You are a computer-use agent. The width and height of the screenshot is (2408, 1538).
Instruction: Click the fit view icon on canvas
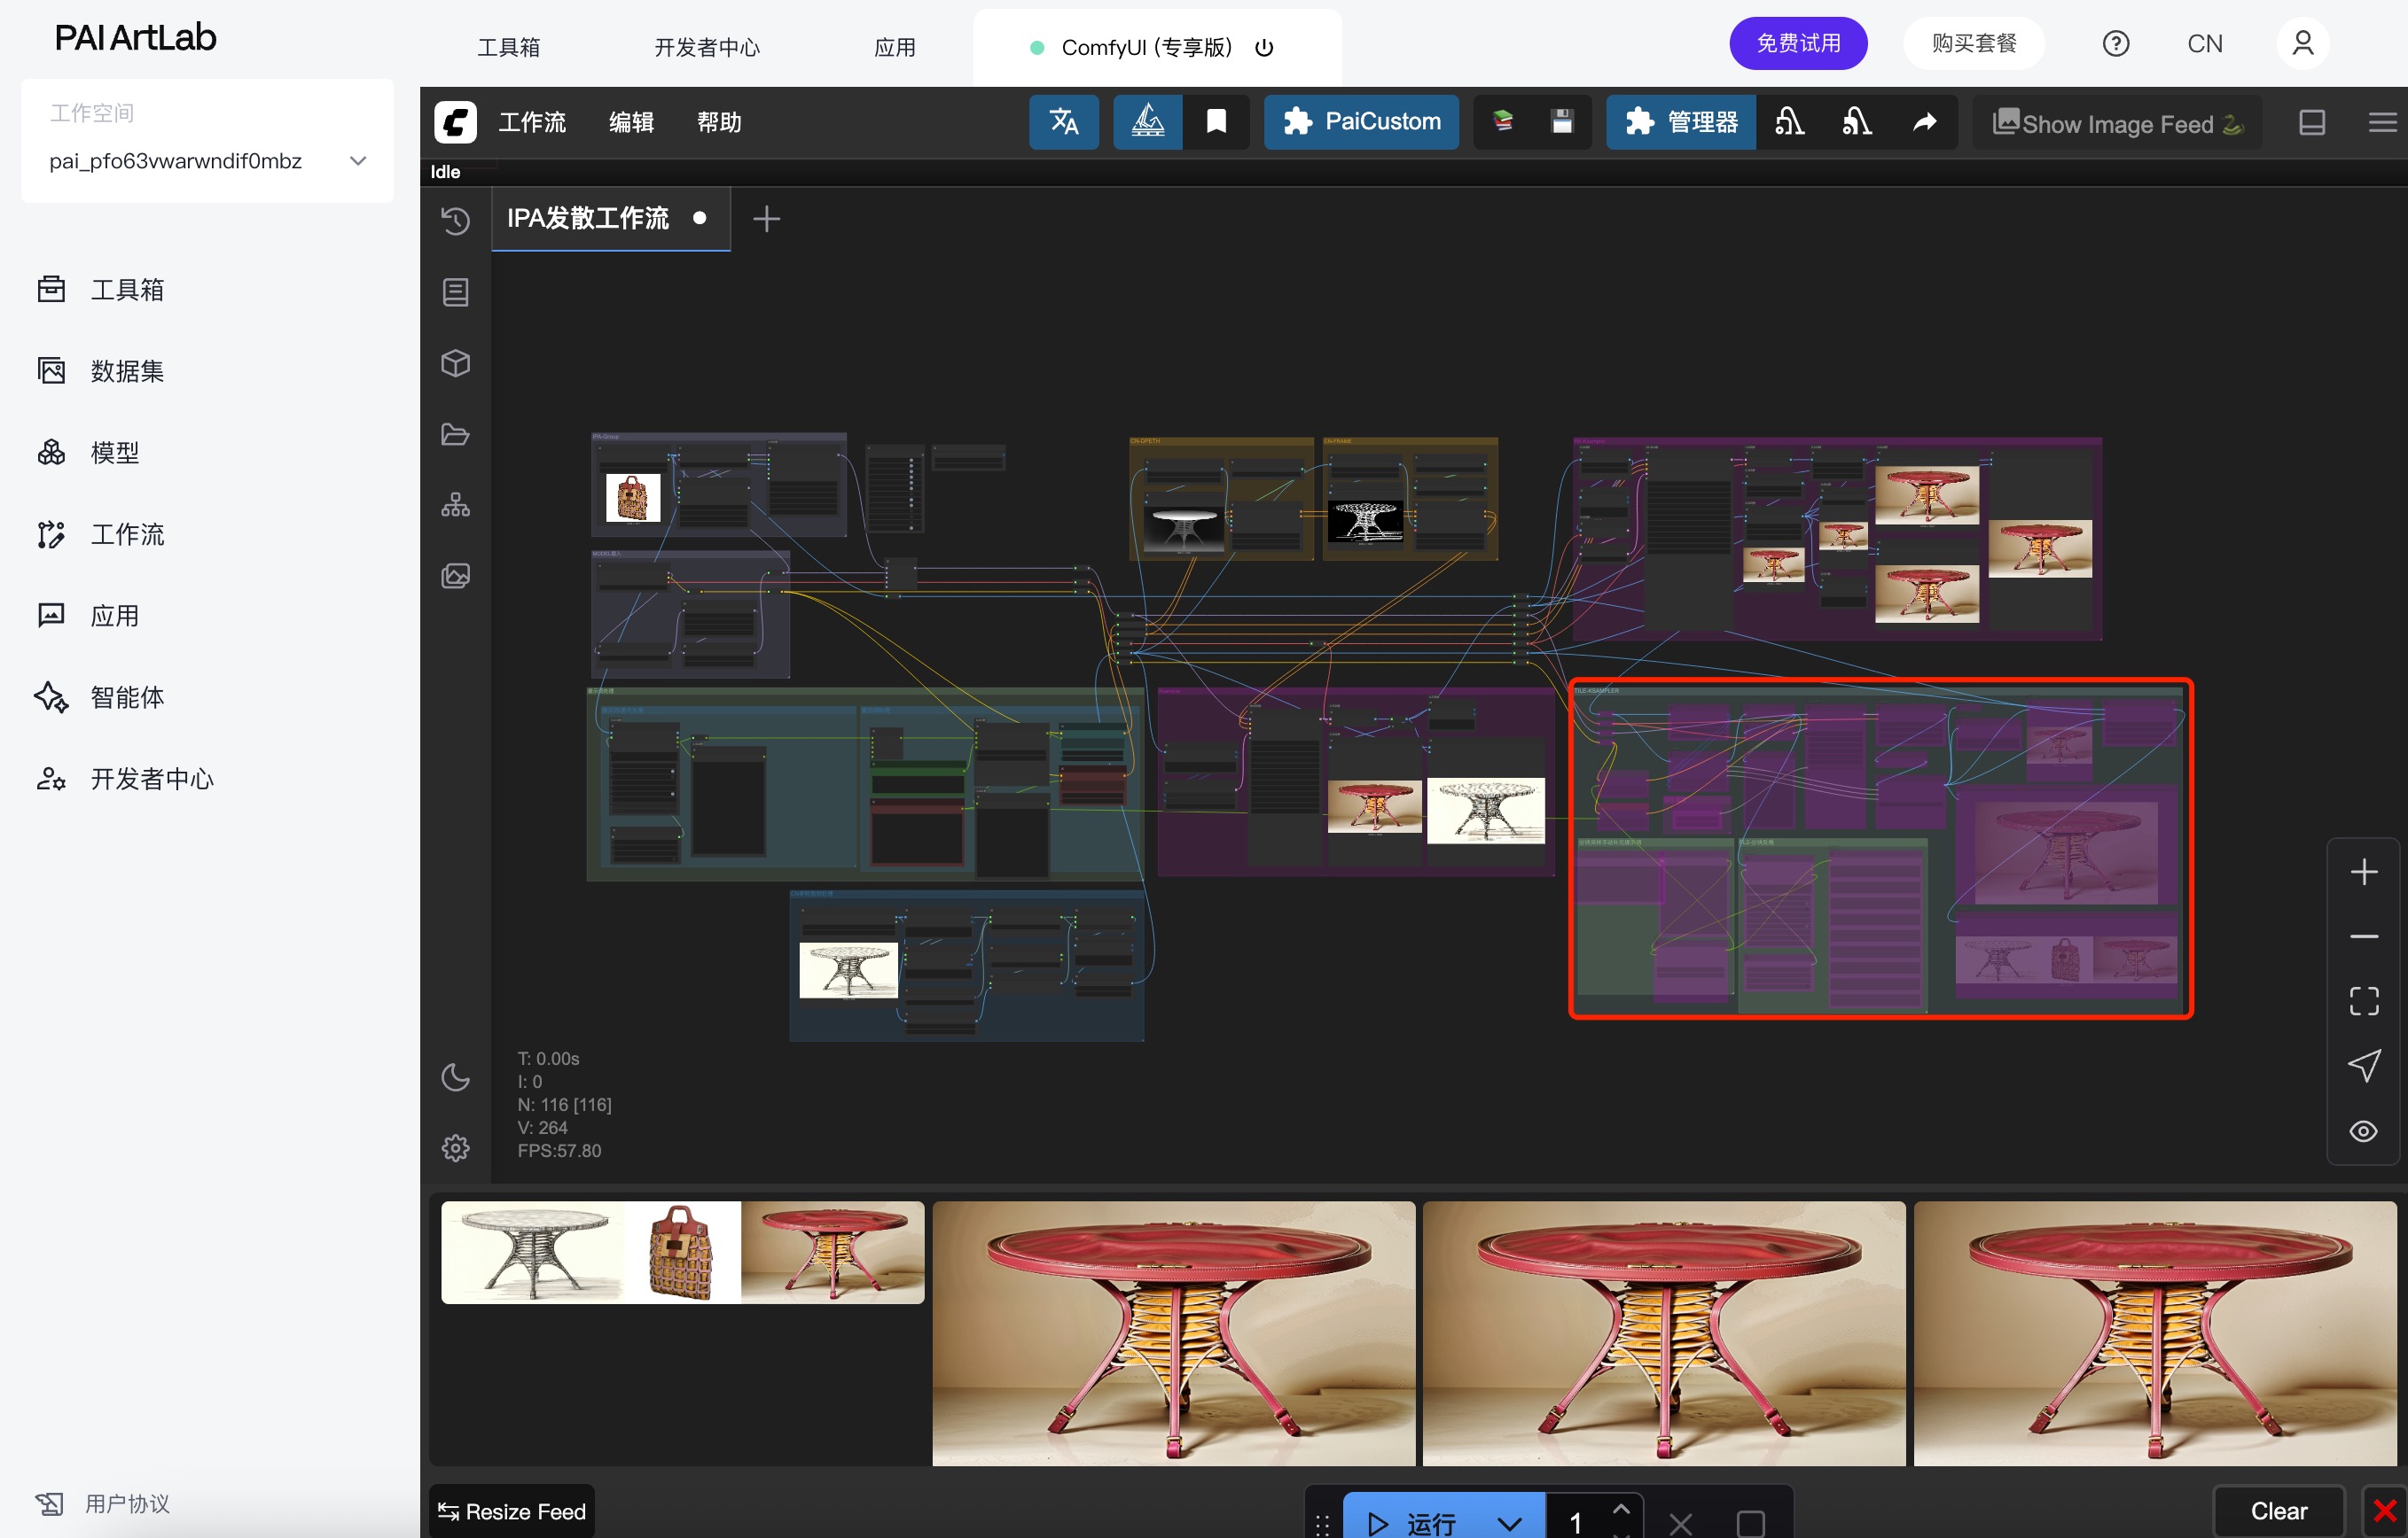pyautogui.click(x=2363, y=1000)
